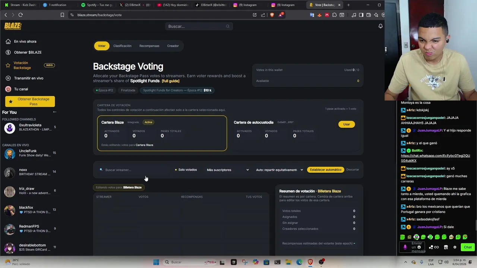
Task: Switch to the Votar tab
Action: point(102,46)
